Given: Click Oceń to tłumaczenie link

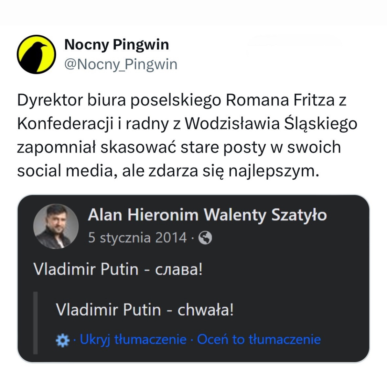Looking at the screenshot, I should coord(259,340).
